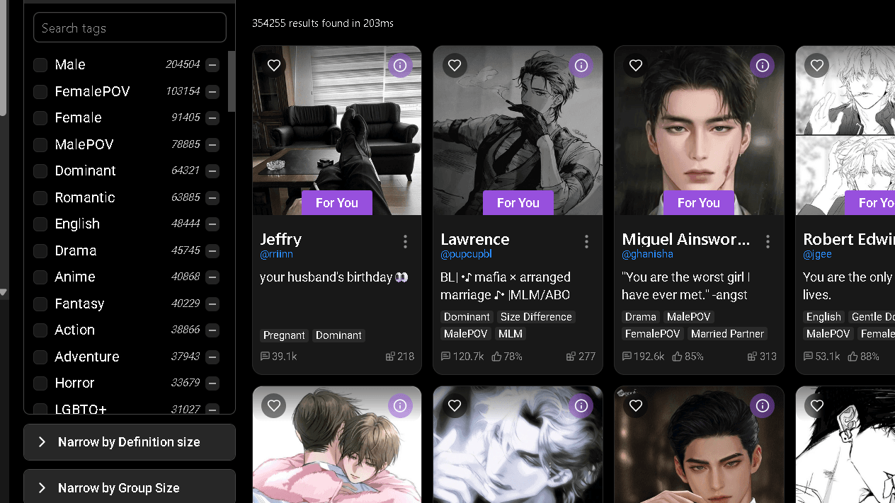The image size is (895, 503).
Task: Click the For You badge on Lawrence card
Action: pos(518,203)
